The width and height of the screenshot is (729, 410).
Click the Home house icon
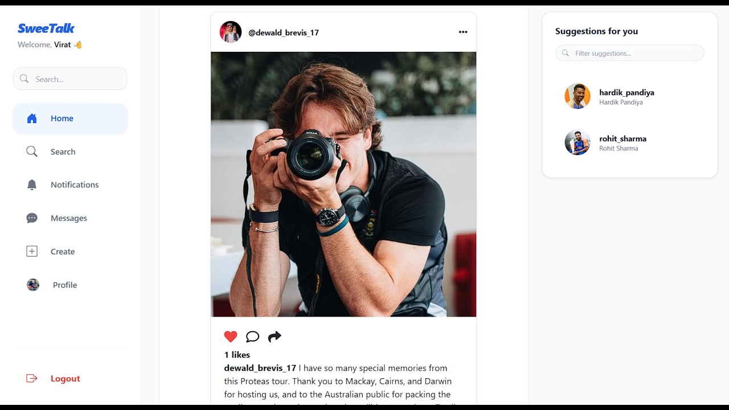[x=32, y=118]
